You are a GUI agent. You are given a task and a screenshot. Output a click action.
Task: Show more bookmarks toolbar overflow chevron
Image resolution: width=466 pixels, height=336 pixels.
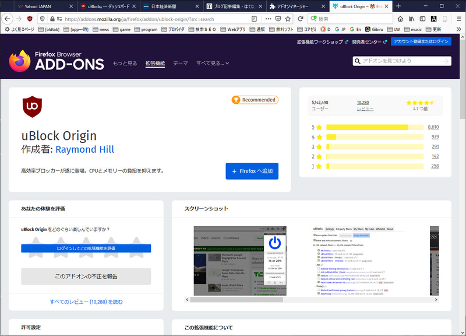(458, 29)
